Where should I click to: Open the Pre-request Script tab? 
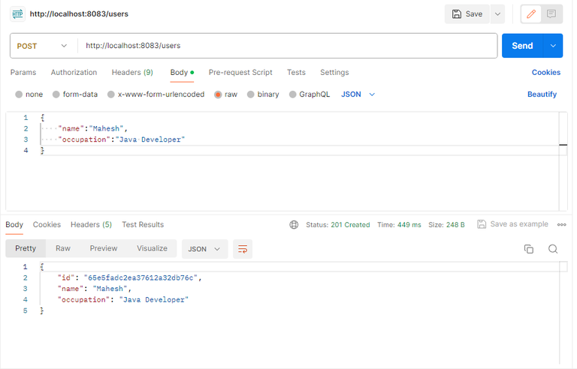coord(240,73)
